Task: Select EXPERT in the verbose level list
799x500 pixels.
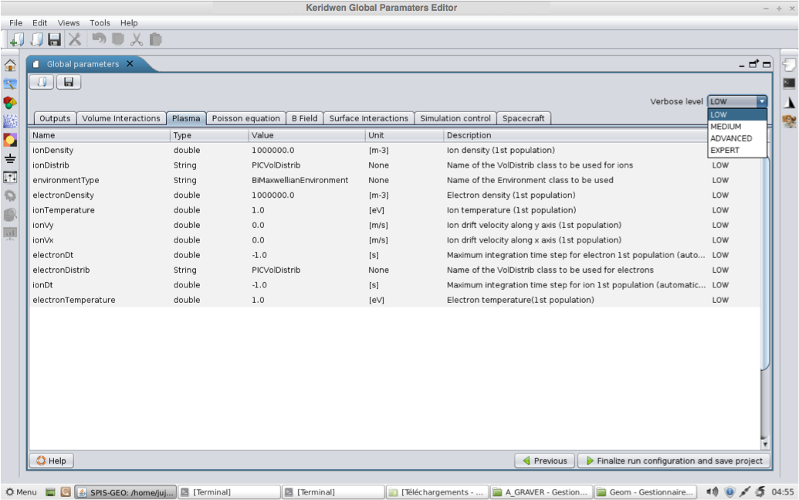Action: pos(724,151)
